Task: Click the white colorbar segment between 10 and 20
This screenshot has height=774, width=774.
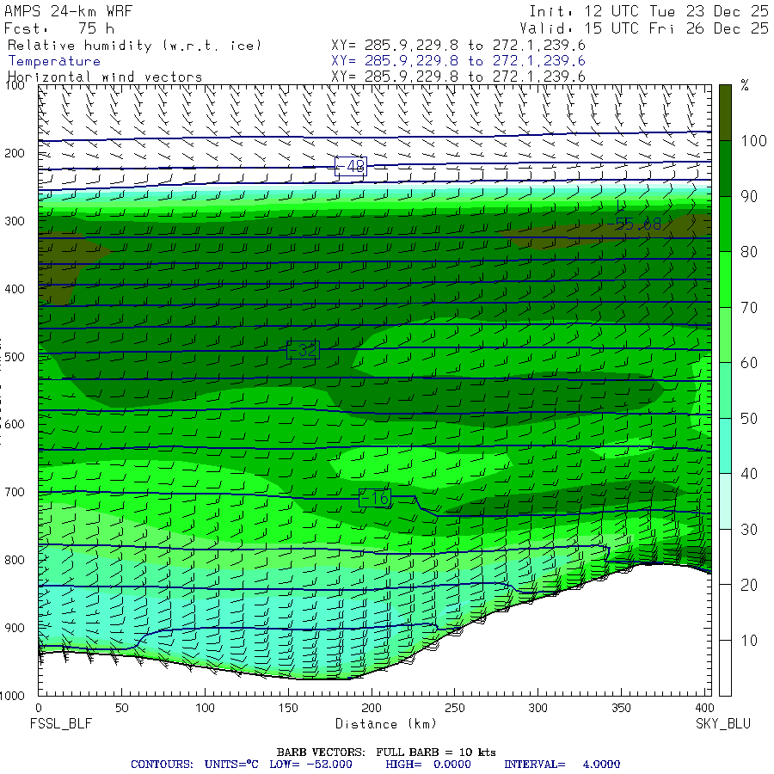Action: 725,611
